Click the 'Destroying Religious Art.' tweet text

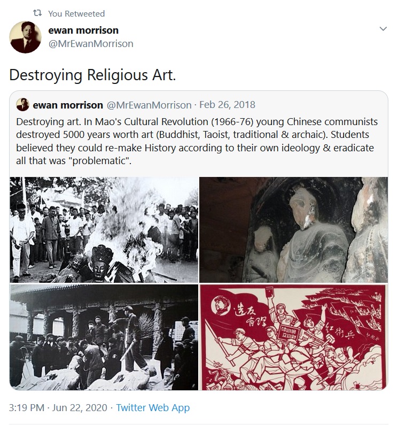point(92,75)
